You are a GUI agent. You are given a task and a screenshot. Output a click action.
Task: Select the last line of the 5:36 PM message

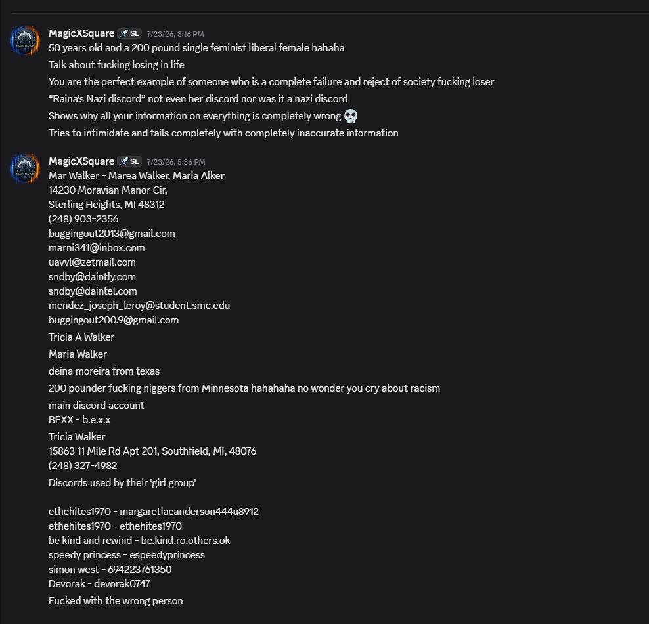tap(116, 601)
